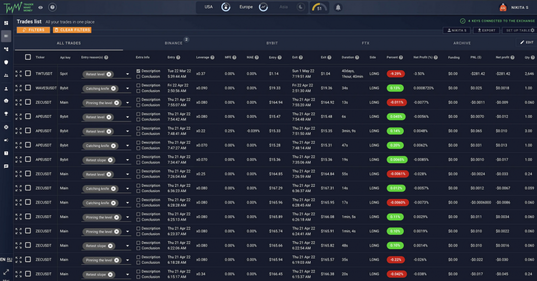The image size is (537, 281).
Task: Uncheck Description for TWTUSDT trade
Action: tap(138, 71)
